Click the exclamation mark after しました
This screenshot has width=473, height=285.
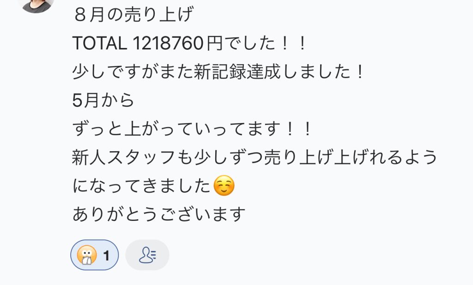[x=359, y=71]
